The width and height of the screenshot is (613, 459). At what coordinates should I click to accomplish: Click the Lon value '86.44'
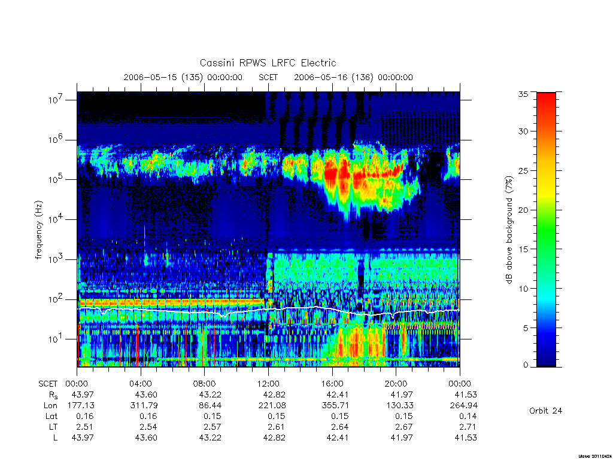[210, 406]
